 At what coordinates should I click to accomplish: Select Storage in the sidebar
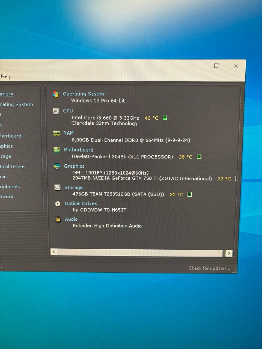(x=5, y=157)
